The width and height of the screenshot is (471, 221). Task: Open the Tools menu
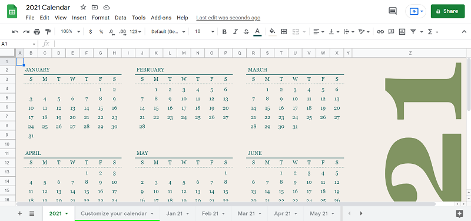click(138, 18)
